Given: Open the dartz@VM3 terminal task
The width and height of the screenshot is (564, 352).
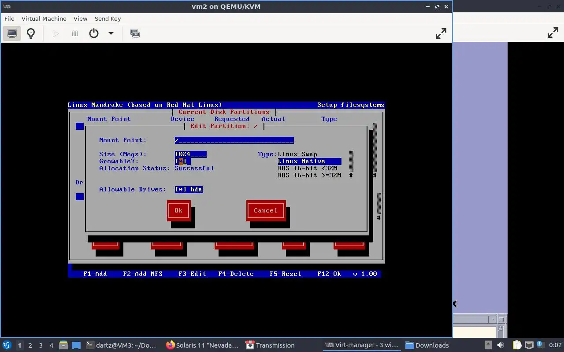Looking at the screenshot, I should tap(122, 345).
